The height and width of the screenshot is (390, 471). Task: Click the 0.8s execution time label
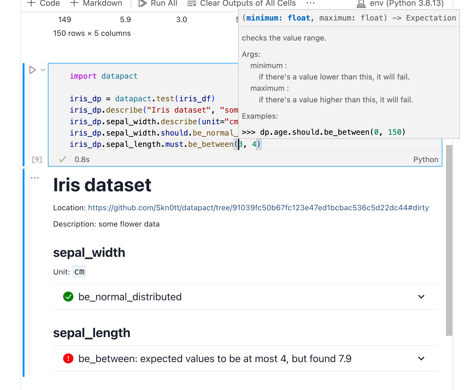(x=82, y=159)
